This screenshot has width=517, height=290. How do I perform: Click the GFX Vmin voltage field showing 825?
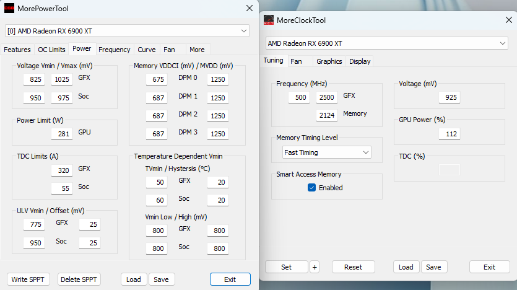(34, 79)
